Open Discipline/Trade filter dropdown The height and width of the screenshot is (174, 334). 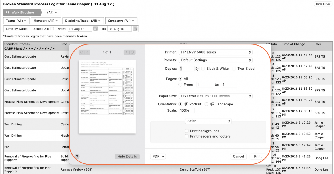pos(83,21)
